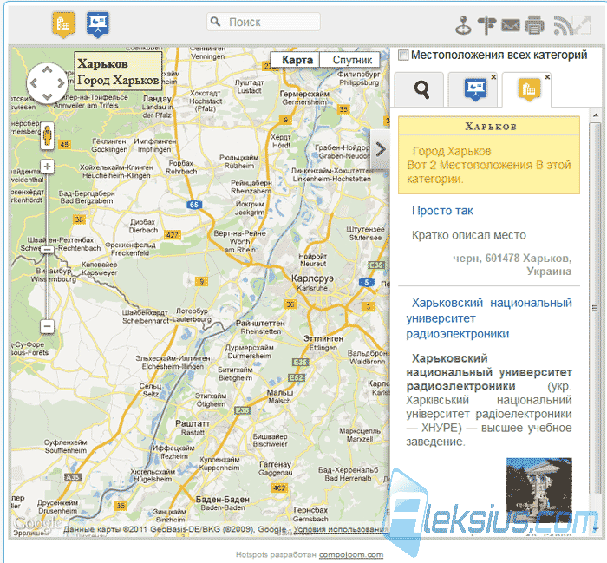Focus the Поиск search field

pyautogui.click(x=264, y=22)
